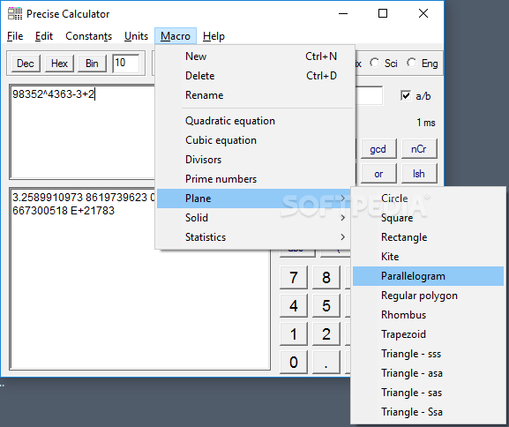Close the Precise Calculator window
Image resolution: width=509 pixels, height=427 pixels.
pos(423,13)
